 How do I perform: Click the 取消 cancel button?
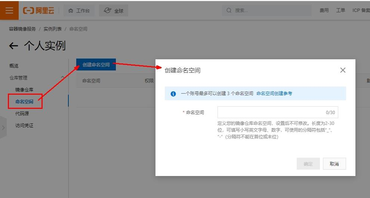334,164
